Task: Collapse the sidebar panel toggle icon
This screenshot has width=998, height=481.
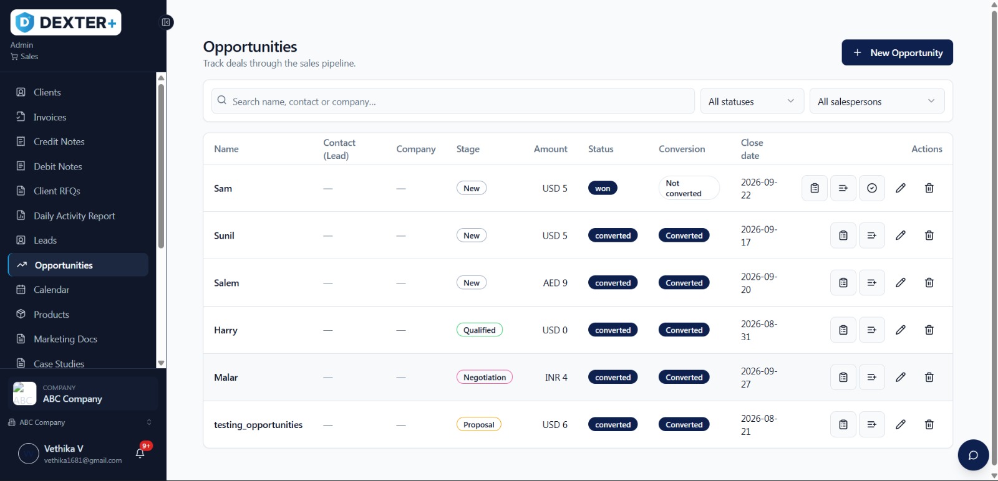Action: [166, 22]
